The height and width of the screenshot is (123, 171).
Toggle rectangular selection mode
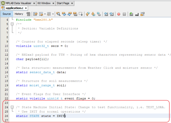click(81, 14)
